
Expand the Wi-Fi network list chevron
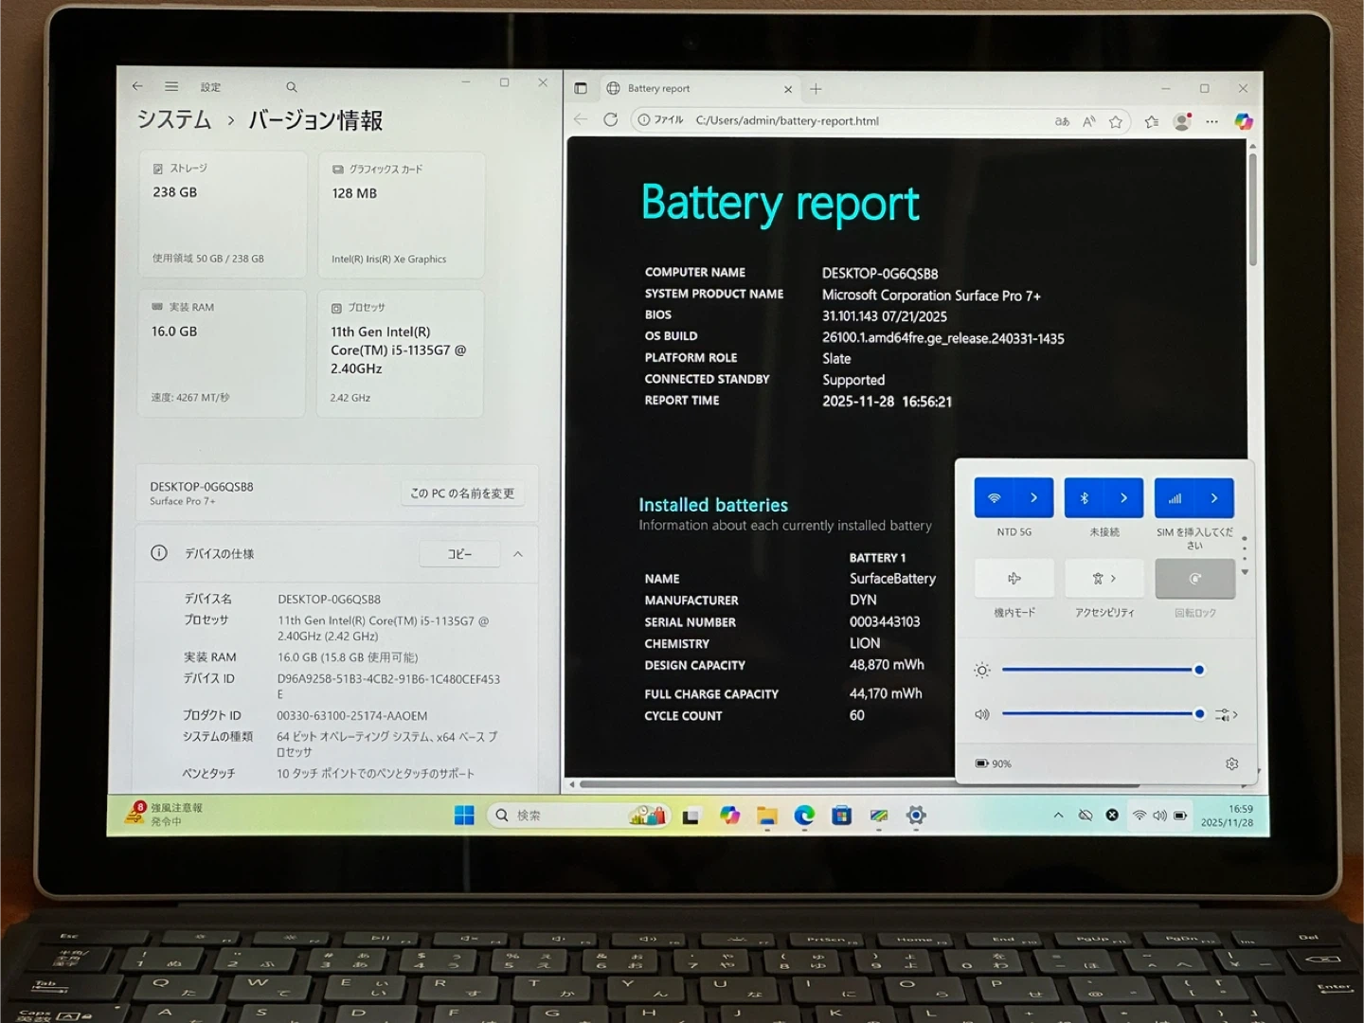coord(1033,498)
